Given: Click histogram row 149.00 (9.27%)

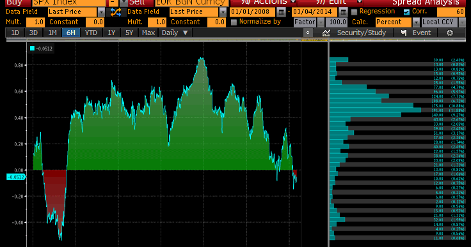Looking at the screenshot, I should [x=397, y=115].
